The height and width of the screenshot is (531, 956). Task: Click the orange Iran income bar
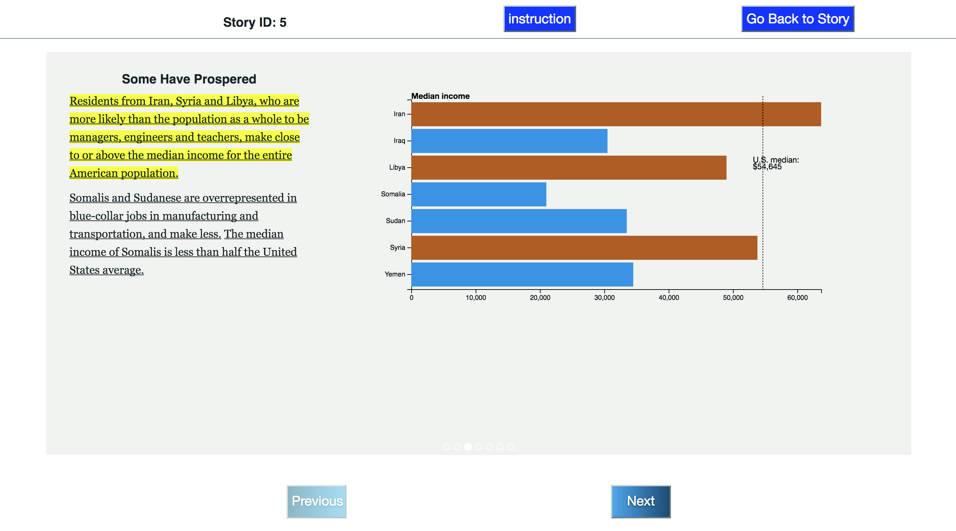tap(616, 114)
